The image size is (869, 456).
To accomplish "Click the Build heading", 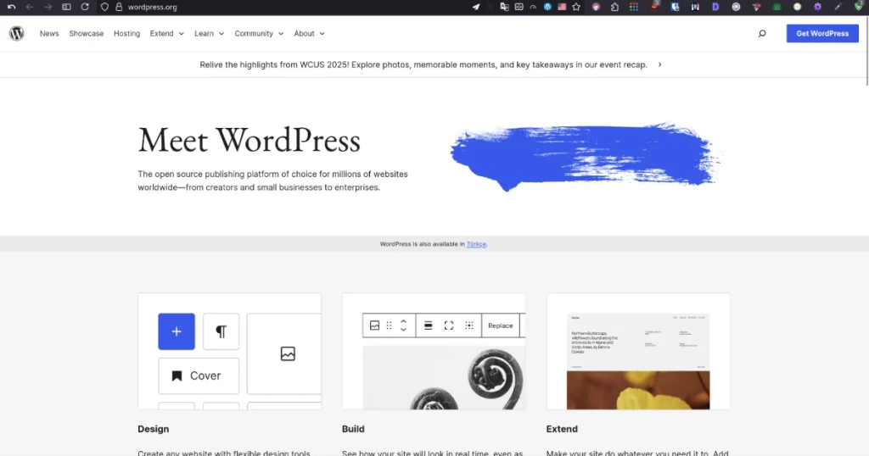I will point(353,429).
